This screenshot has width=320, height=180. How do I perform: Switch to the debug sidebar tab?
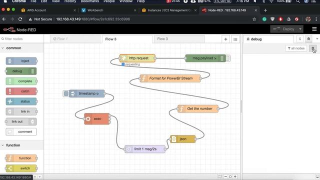268,39
